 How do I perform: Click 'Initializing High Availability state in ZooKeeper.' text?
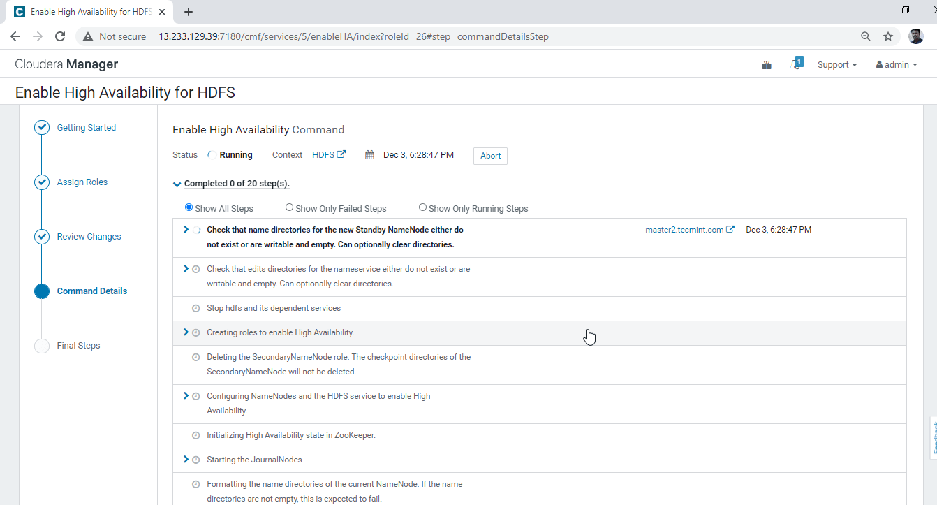pyautogui.click(x=291, y=435)
